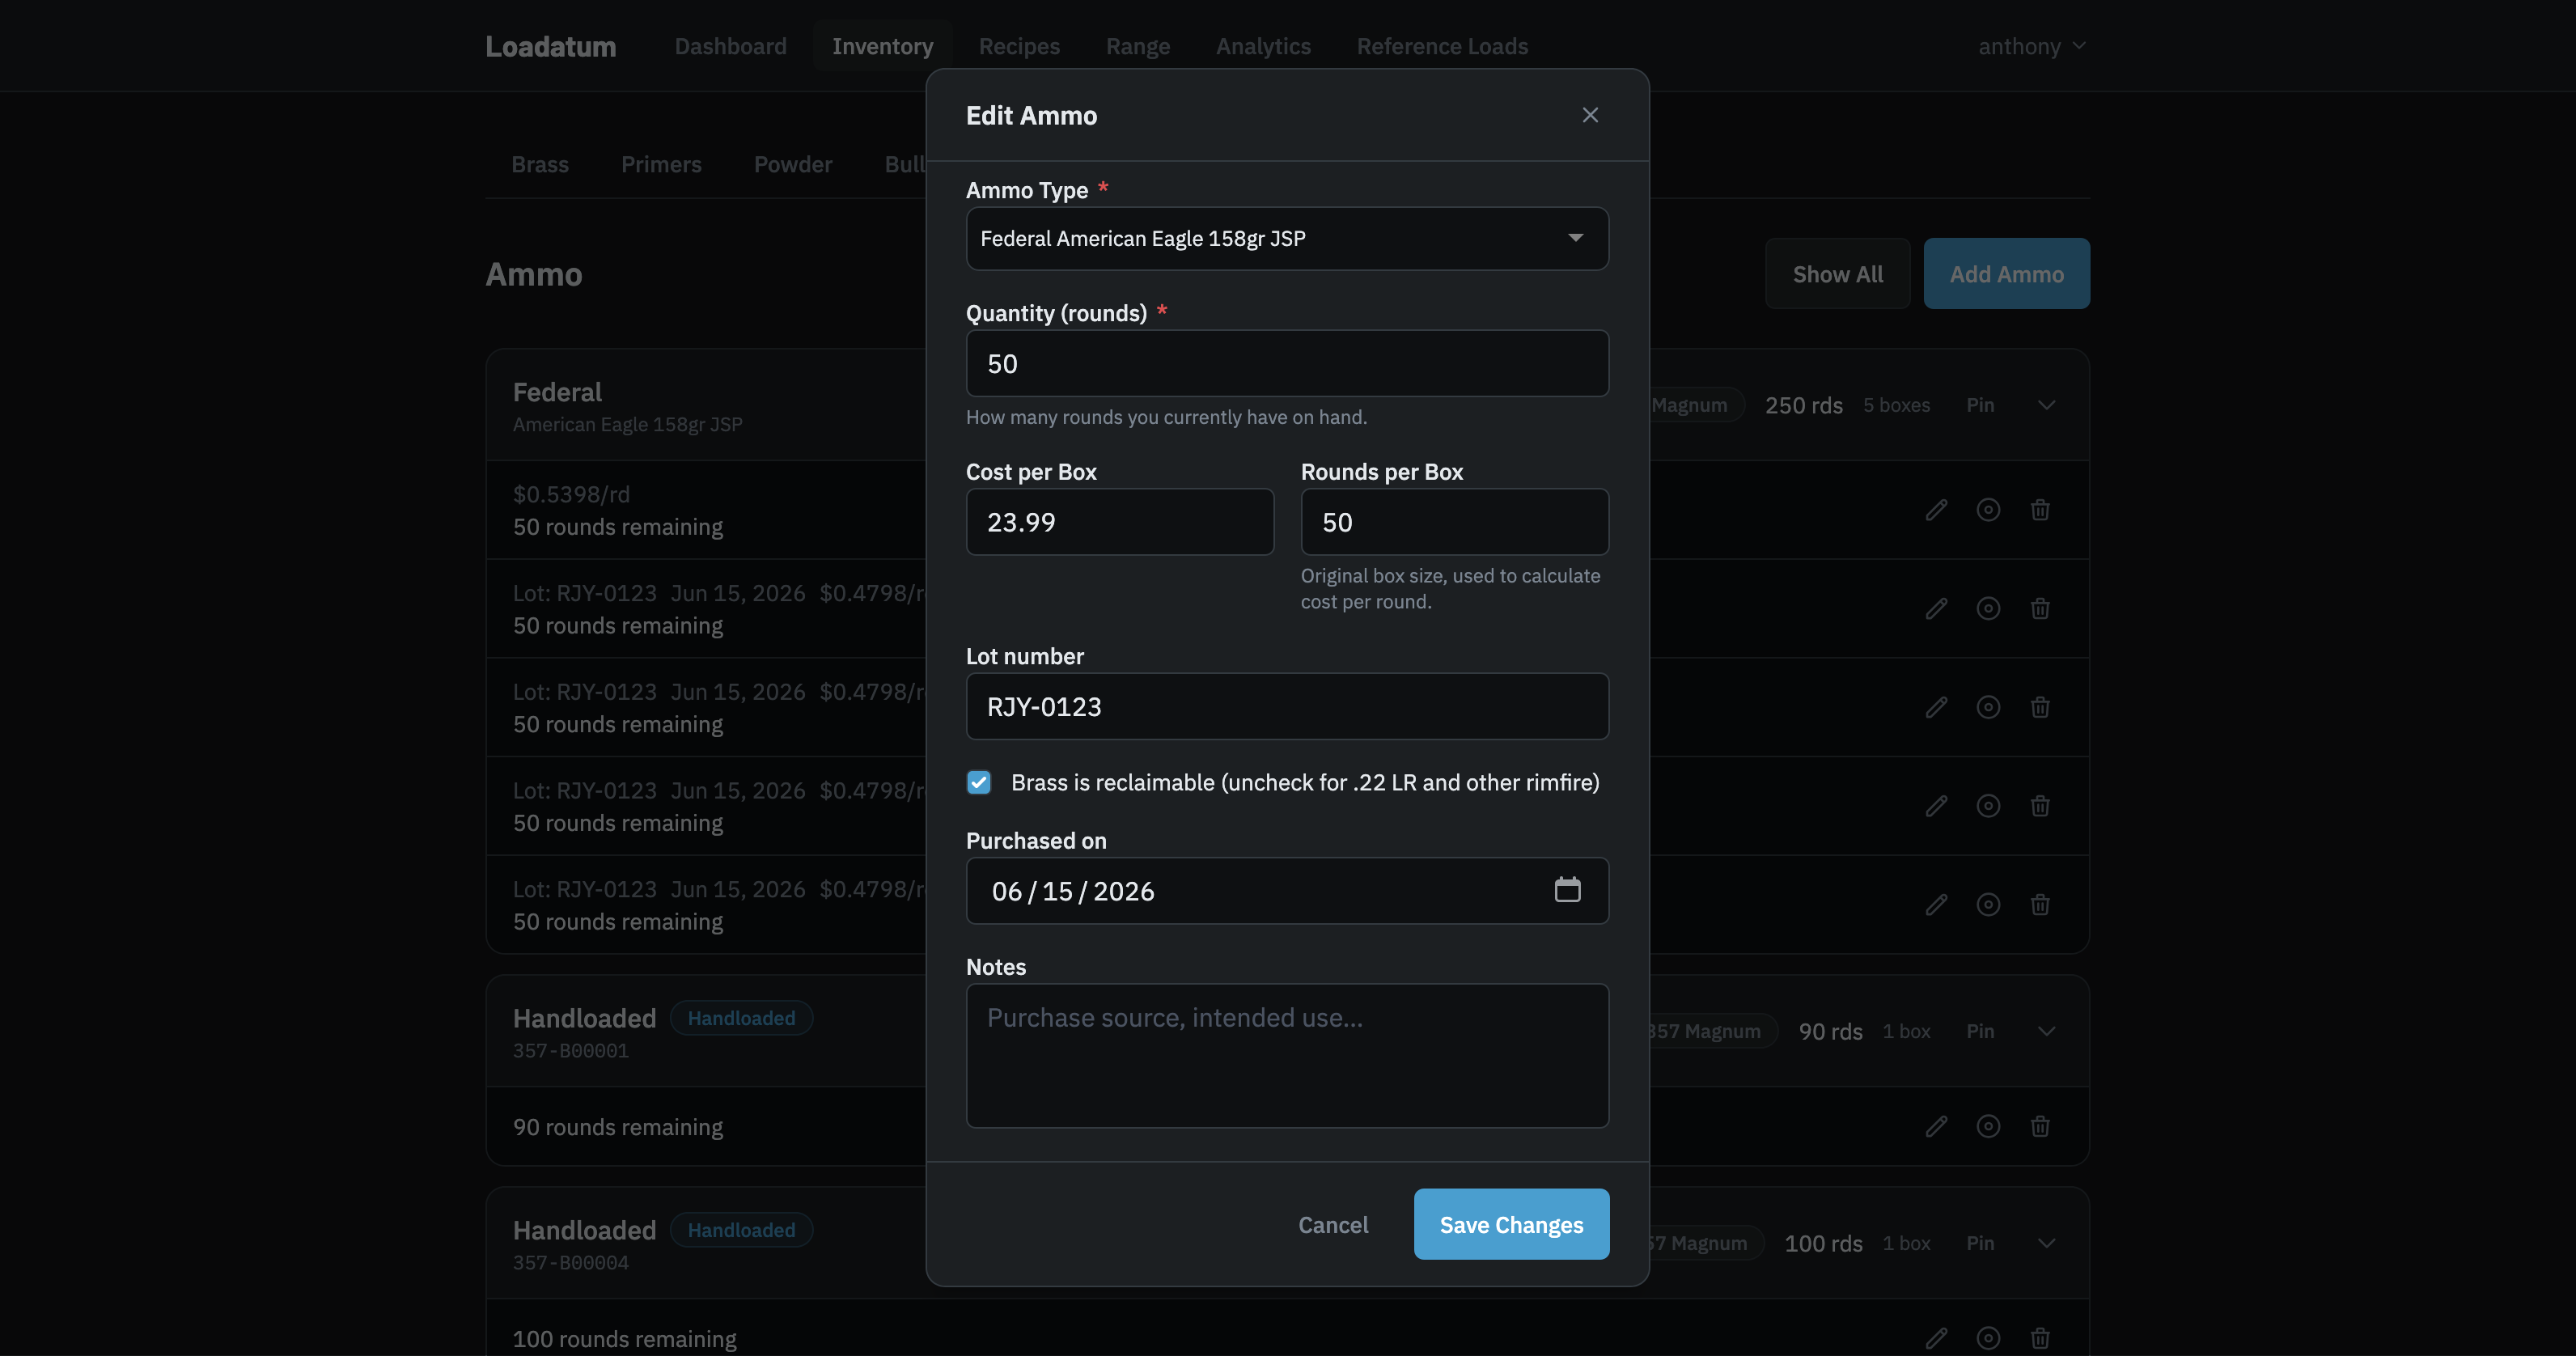Save Changes to the ammo entry

1511,1224
